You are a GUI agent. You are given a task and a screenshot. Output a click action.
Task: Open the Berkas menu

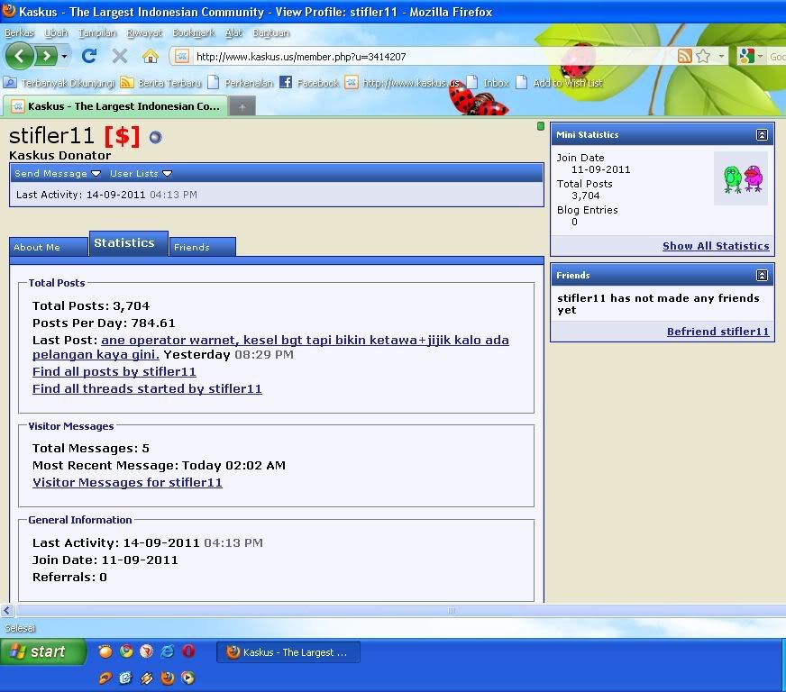click(x=19, y=32)
